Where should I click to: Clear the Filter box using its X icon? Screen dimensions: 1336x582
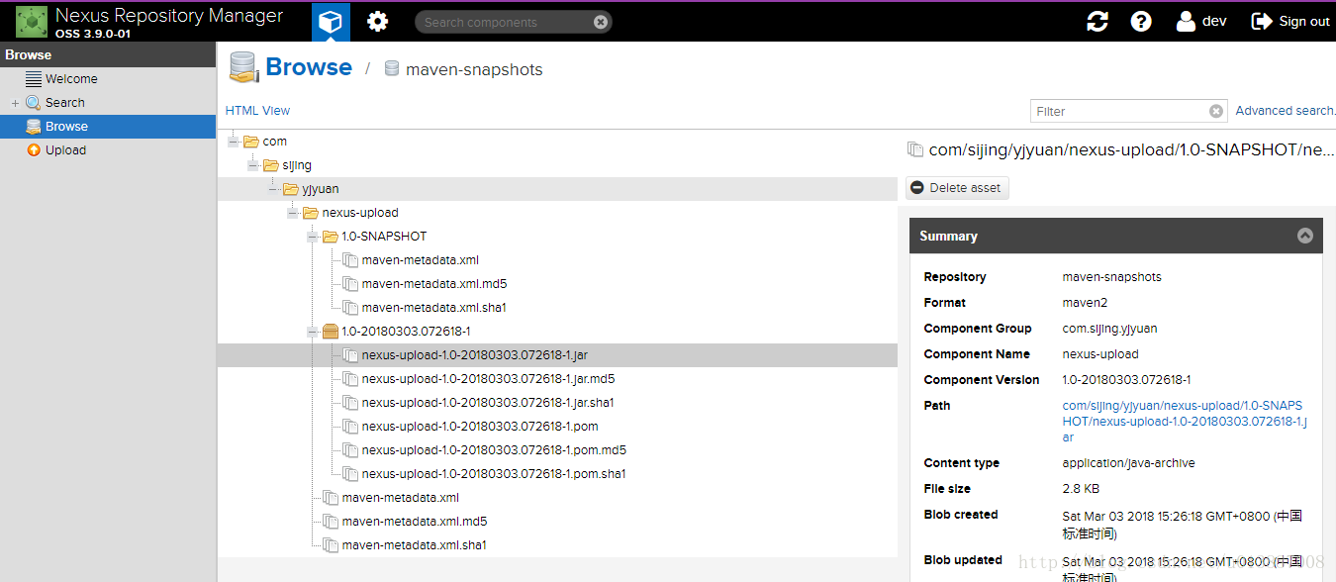(1215, 110)
